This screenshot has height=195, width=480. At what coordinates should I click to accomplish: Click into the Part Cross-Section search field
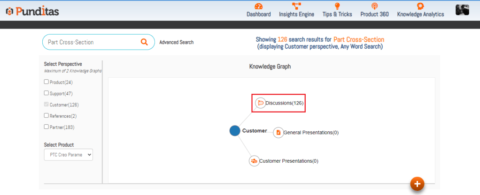pos(89,42)
